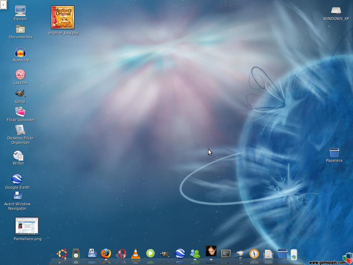
Task: Open Google Earth desktop shortcut
Action: 17,179
